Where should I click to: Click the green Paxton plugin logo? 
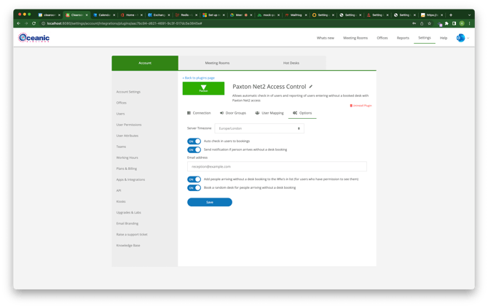203,88
